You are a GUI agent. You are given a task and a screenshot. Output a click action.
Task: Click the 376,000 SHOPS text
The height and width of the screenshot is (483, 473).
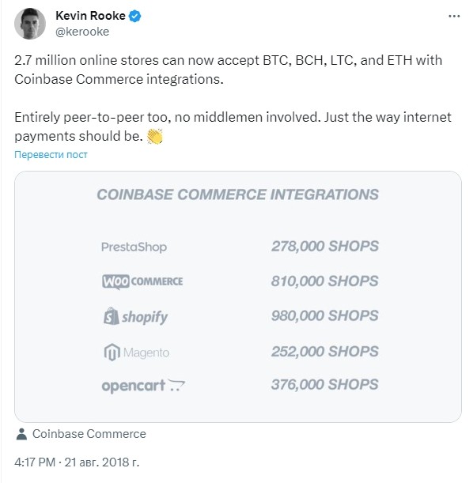pyautogui.click(x=325, y=384)
